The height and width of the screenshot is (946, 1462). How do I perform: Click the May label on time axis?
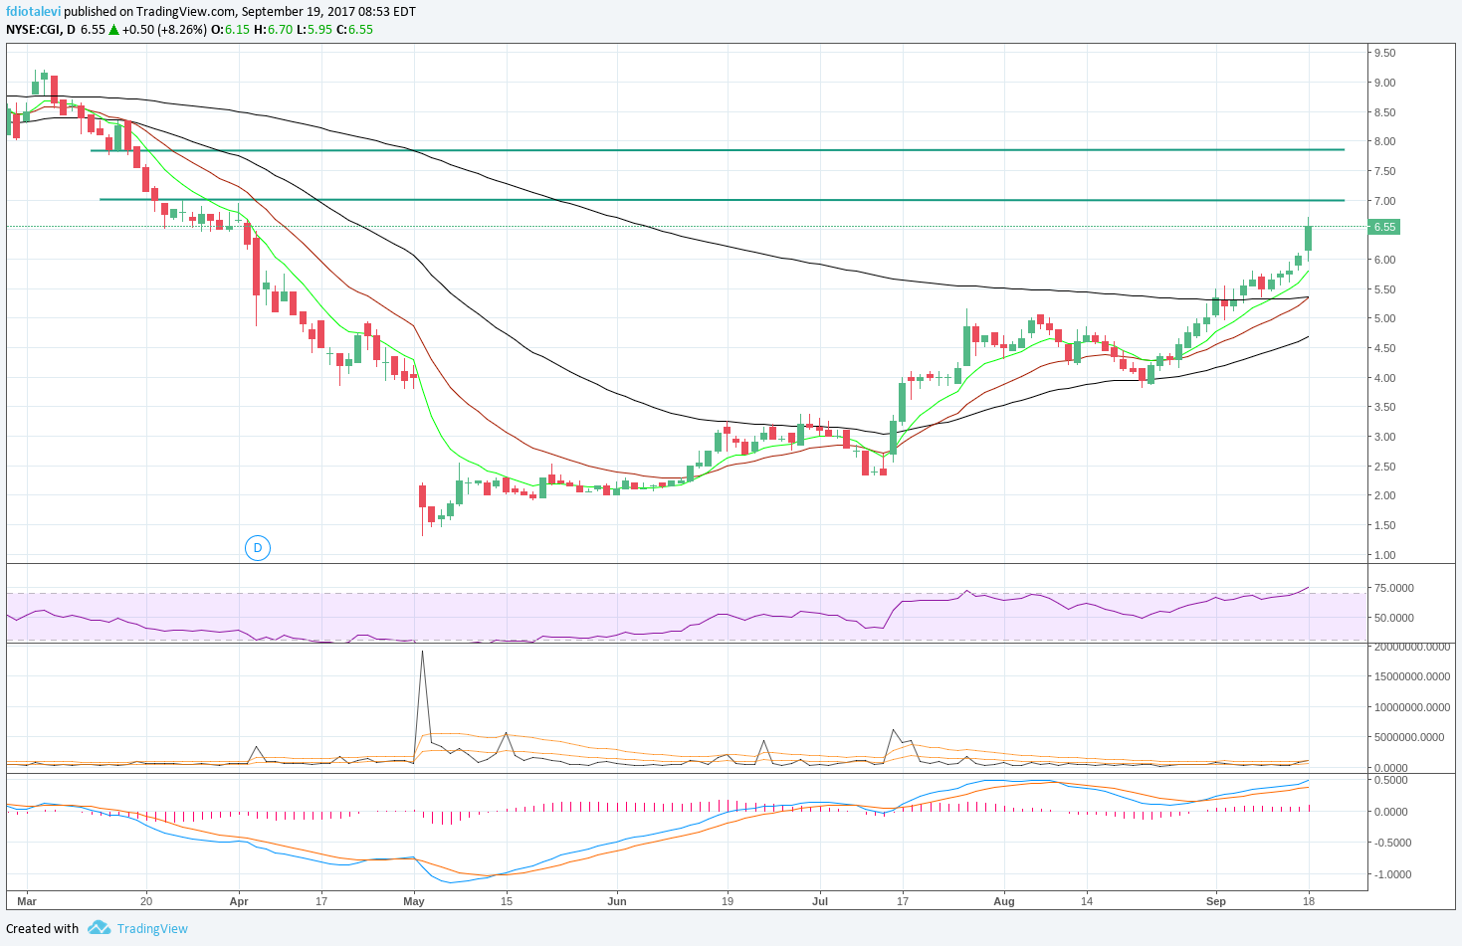(x=414, y=901)
